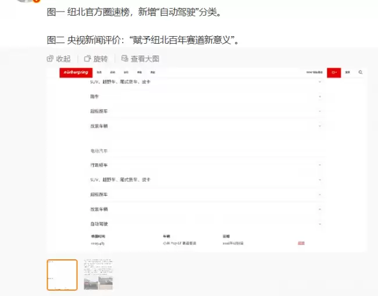
Task: Click the post line starting with 图一
Action: pos(134,12)
